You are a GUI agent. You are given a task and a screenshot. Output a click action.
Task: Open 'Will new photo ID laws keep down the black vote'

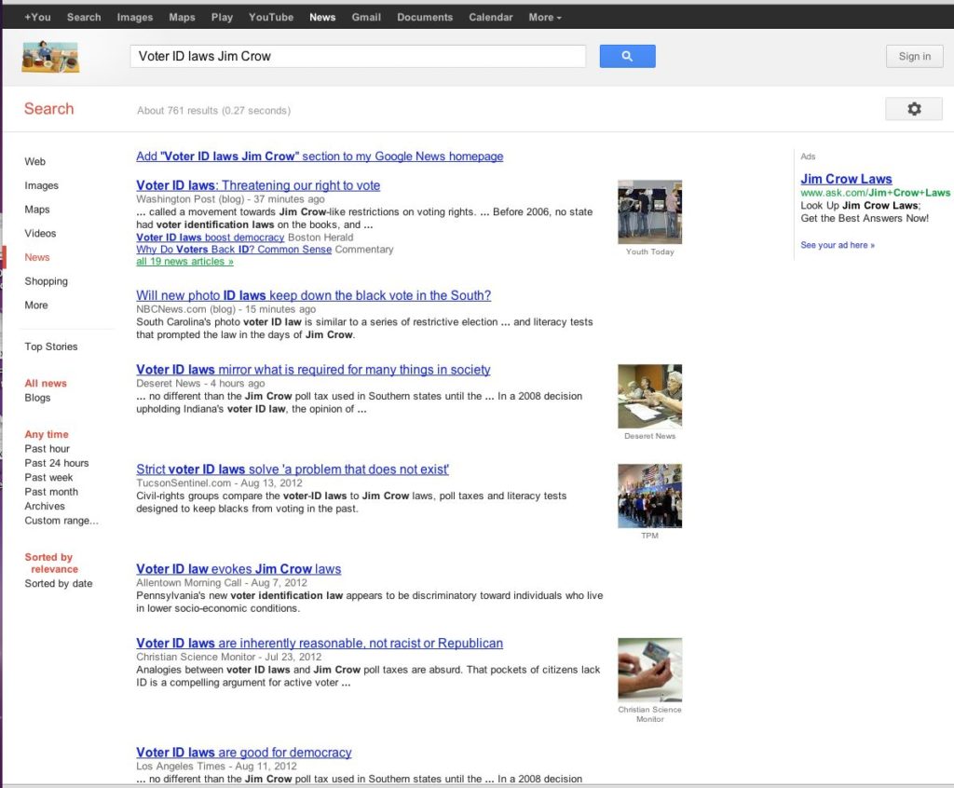pyautogui.click(x=313, y=295)
